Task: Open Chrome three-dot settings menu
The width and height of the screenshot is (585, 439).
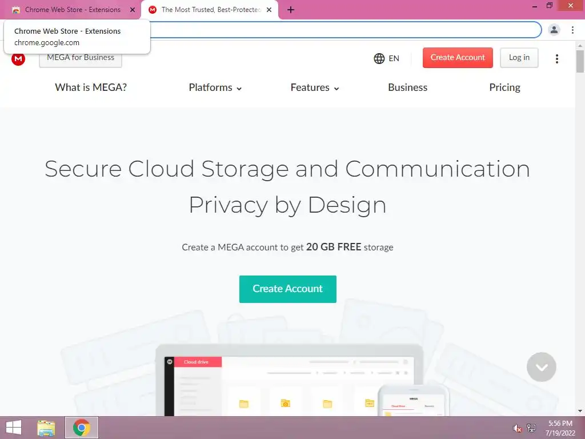Action: point(572,30)
